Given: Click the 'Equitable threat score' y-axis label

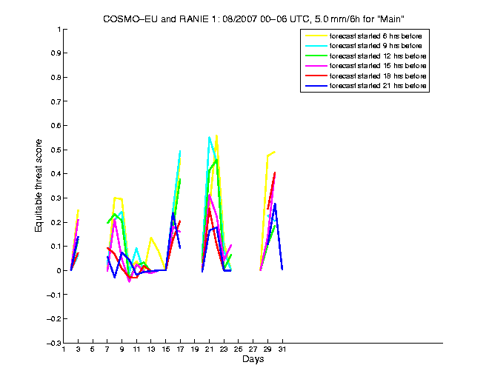Looking at the screenshot, I should coord(39,187).
